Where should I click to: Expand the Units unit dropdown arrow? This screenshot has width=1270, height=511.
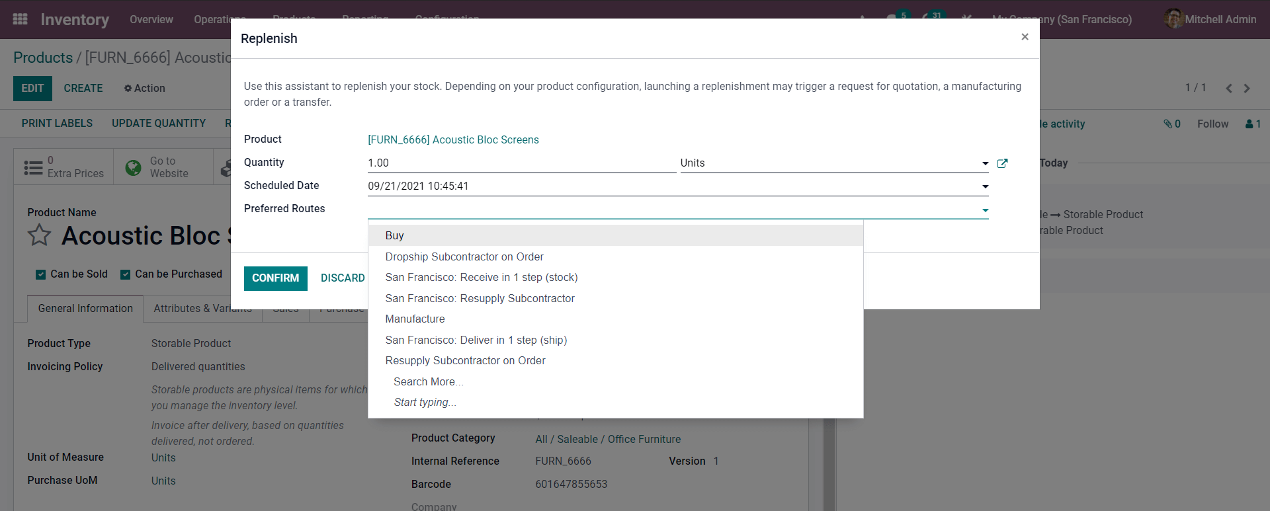(x=985, y=163)
